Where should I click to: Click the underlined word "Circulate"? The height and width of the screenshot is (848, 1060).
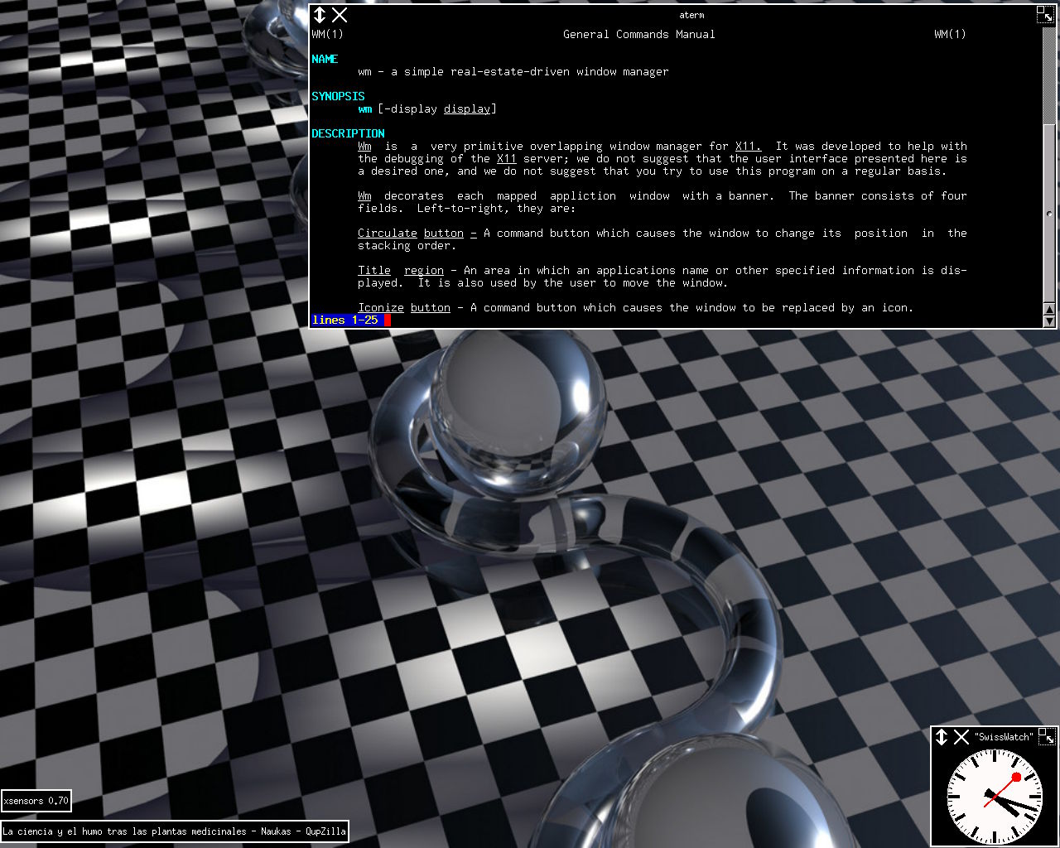point(388,233)
